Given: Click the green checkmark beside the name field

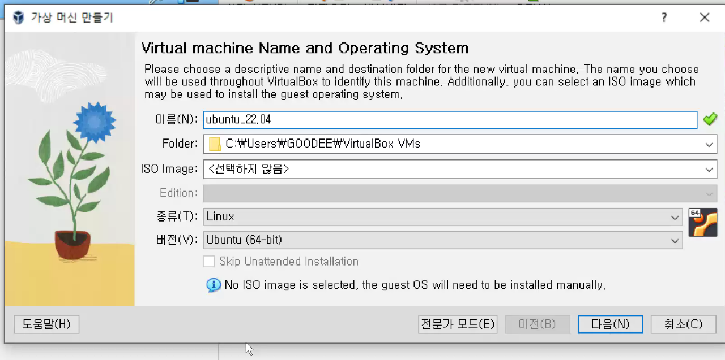Looking at the screenshot, I should (x=710, y=119).
